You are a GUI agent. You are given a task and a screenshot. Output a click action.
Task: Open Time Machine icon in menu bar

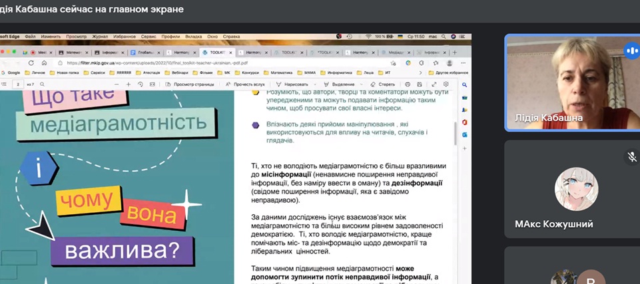[x=350, y=37]
